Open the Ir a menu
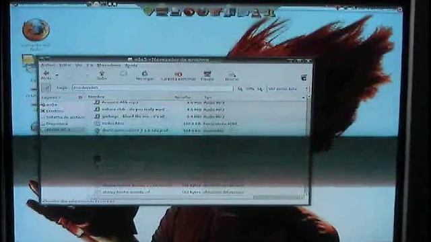 [x=90, y=65]
